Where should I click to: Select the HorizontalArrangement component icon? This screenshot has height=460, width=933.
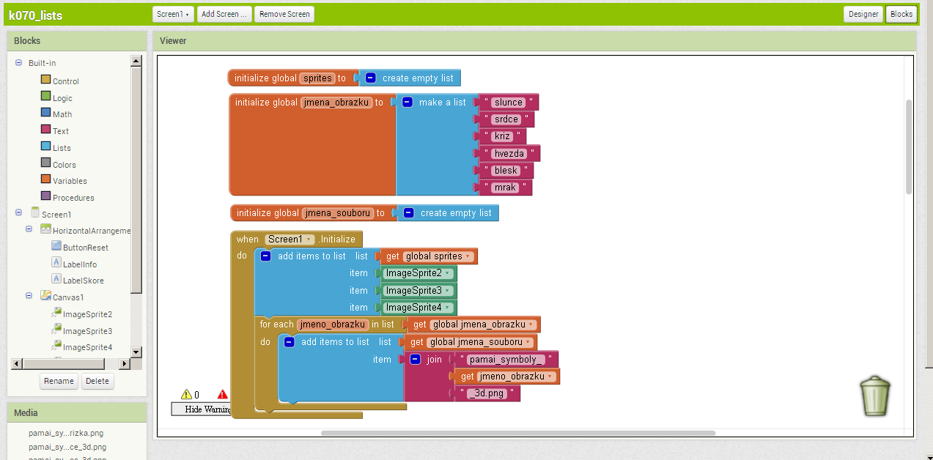coord(45,229)
